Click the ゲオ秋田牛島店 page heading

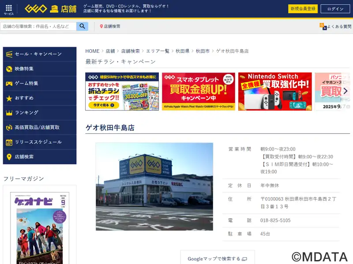tap(110, 128)
